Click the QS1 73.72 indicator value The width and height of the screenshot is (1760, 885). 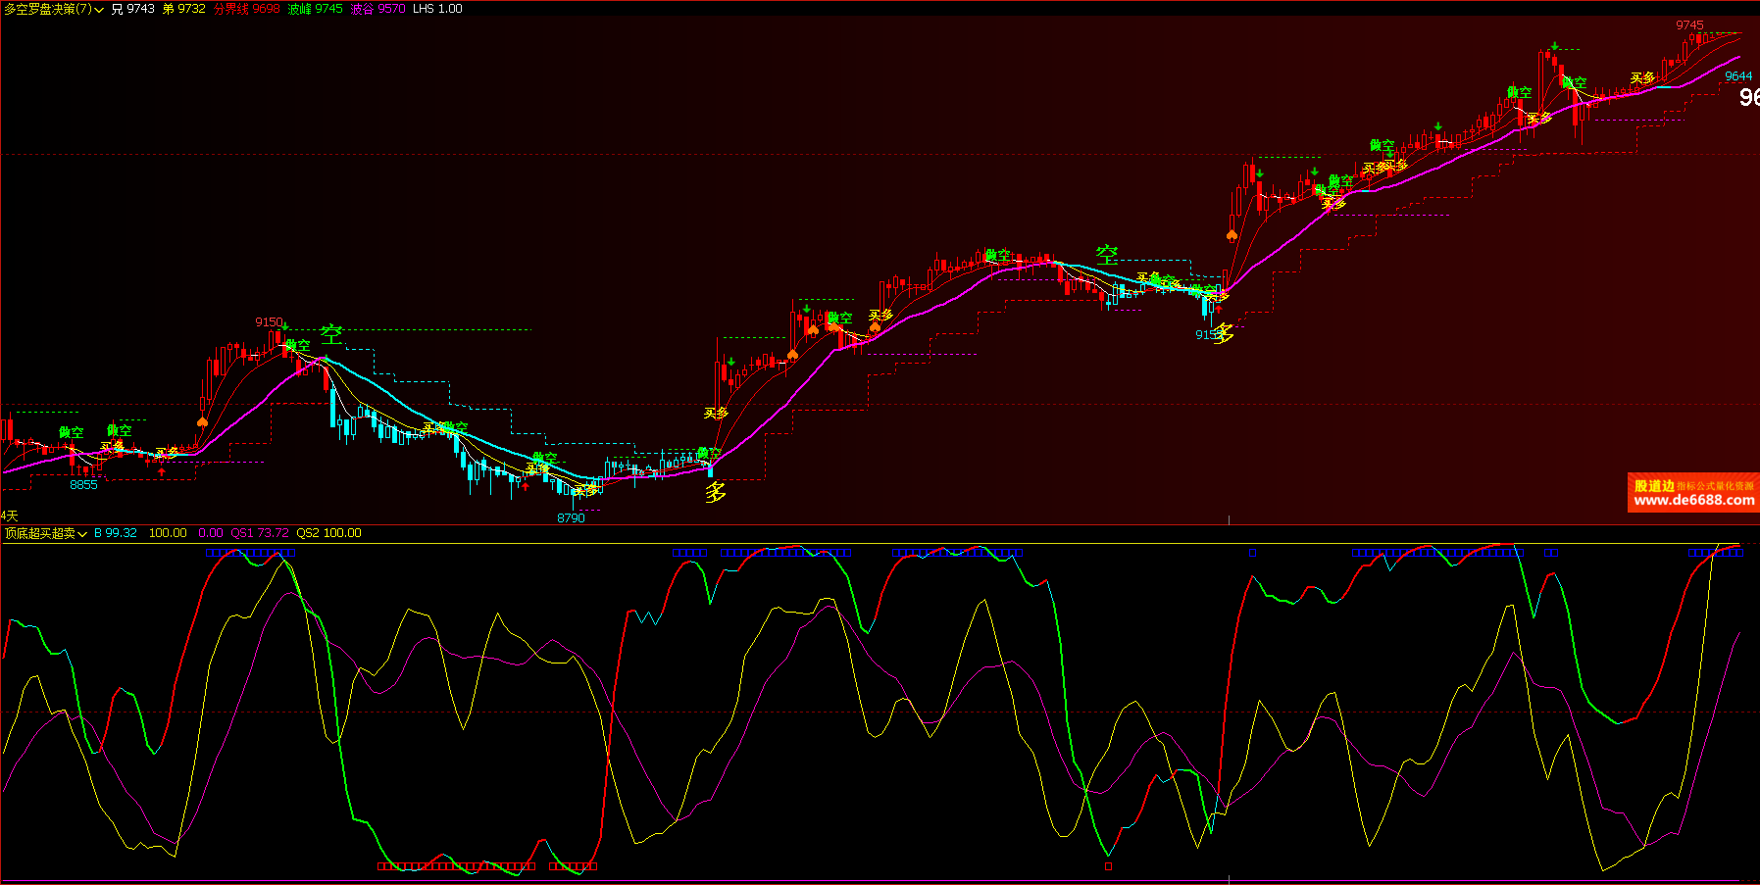click(259, 533)
